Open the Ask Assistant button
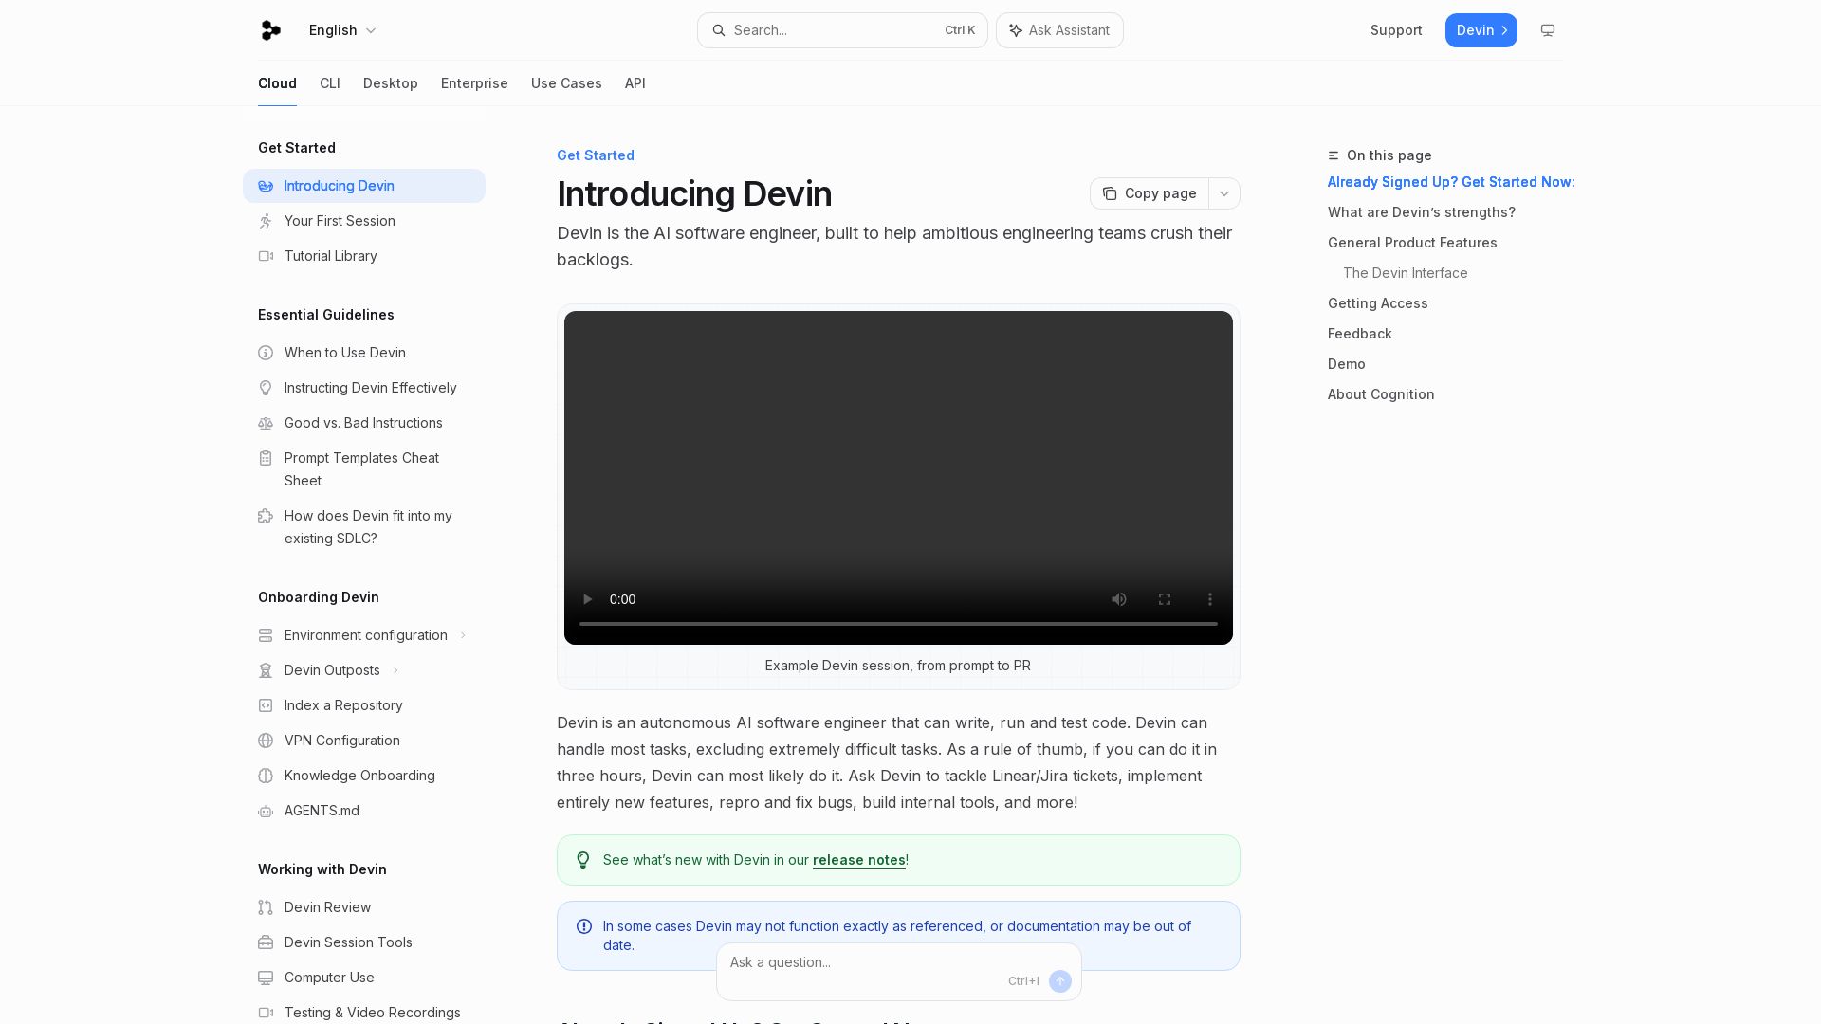Viewport: 1821px width, 1024px height. tap(1059, 30)
